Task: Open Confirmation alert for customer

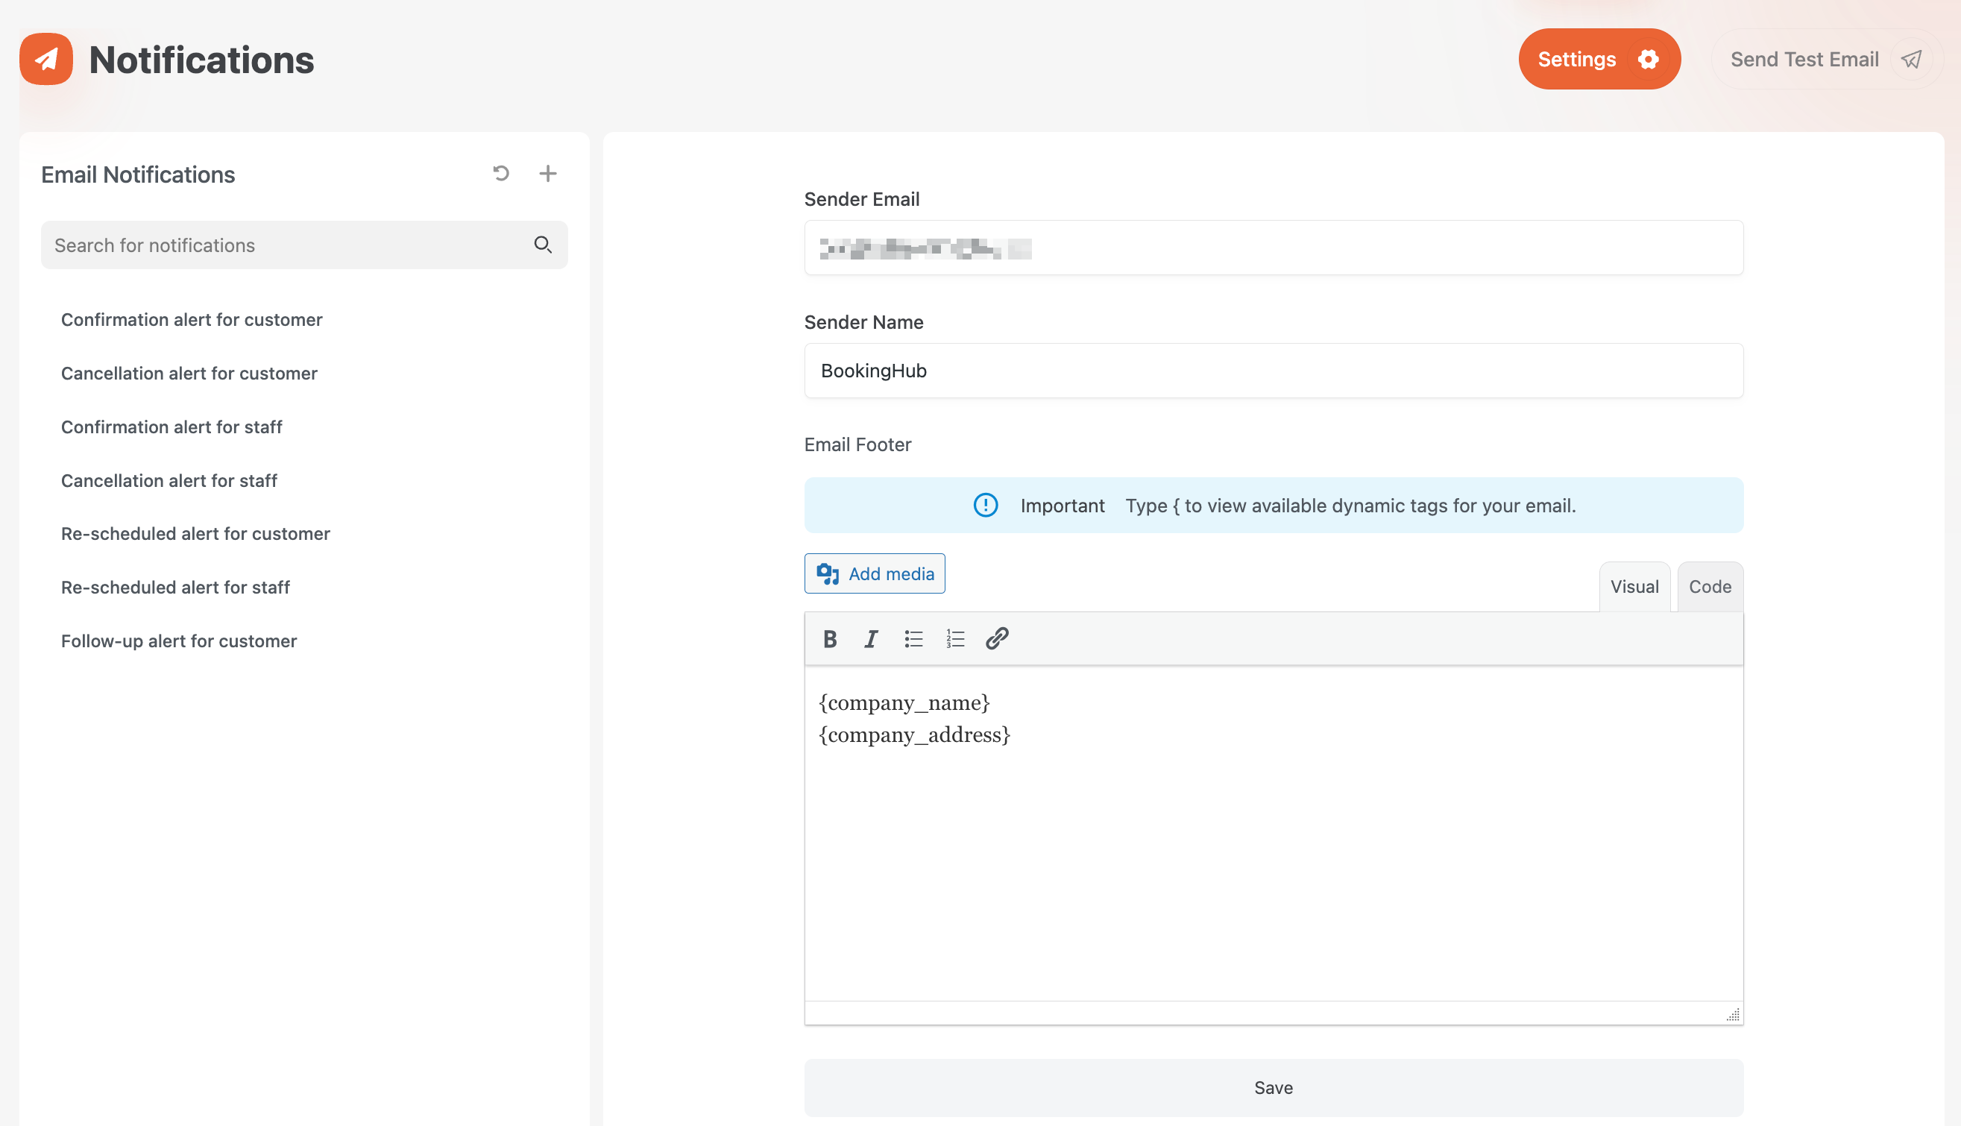Action: coord(192,319)
